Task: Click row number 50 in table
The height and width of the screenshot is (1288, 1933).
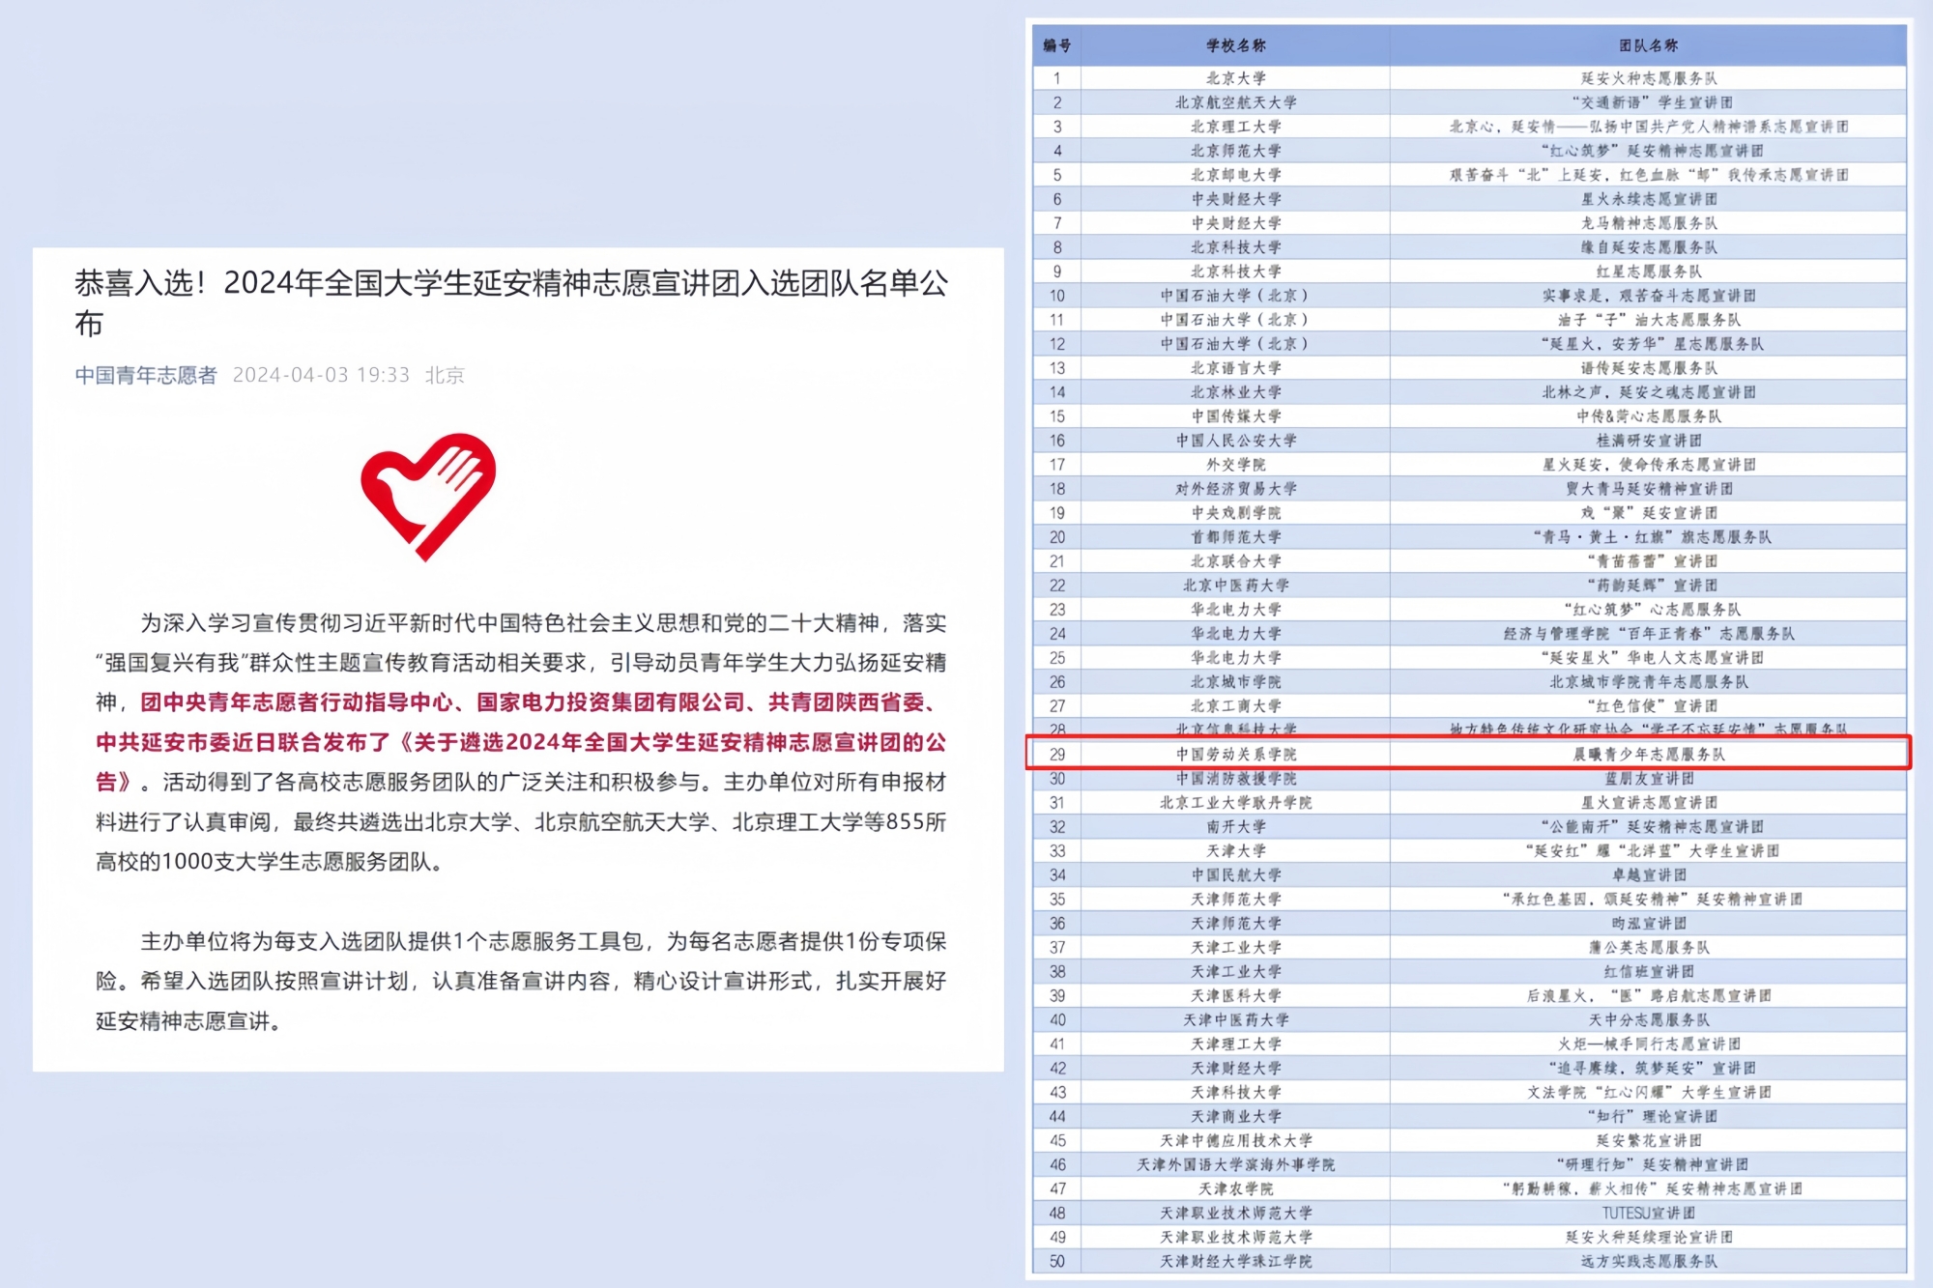Action: 1056,1261
